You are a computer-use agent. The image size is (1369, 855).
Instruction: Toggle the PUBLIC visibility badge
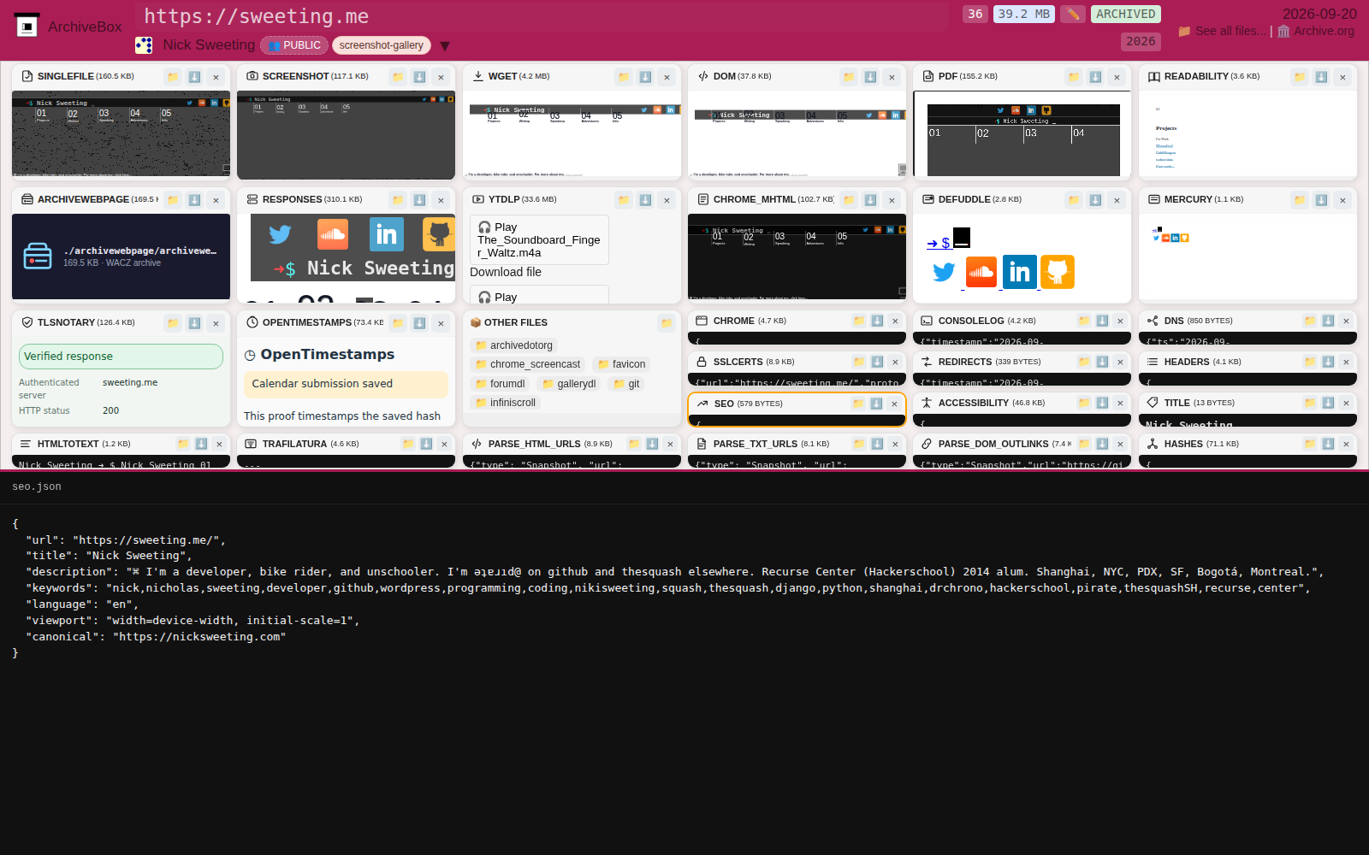pyautogui.click(x=294, y=45)
